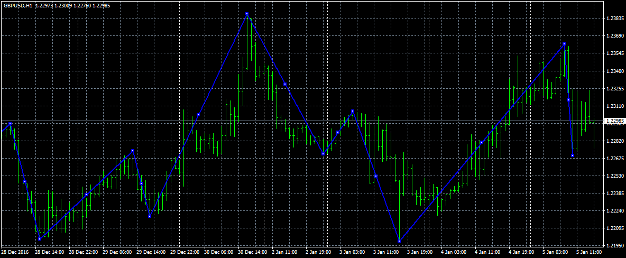Select the final ZigZag endpoint marker on 5 Jan
This screenshot has height=258, width=626.
click(573, 156)
